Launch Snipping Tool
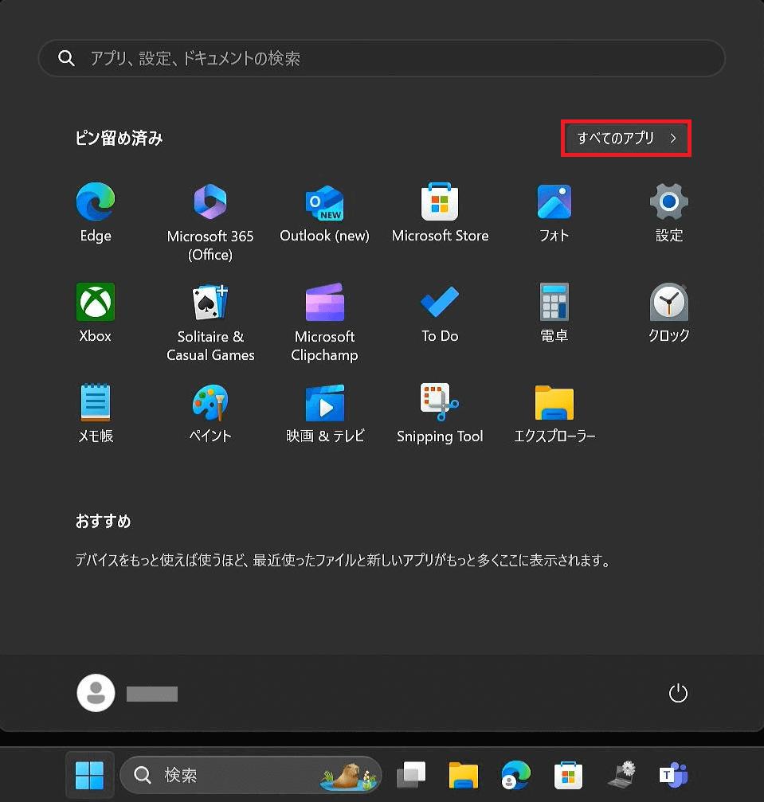764x802 pixels. click(x=440, y=413)
